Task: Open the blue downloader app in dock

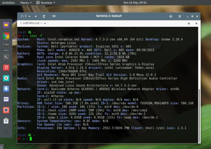Action: pyautogui.click(x=6, y=89)
